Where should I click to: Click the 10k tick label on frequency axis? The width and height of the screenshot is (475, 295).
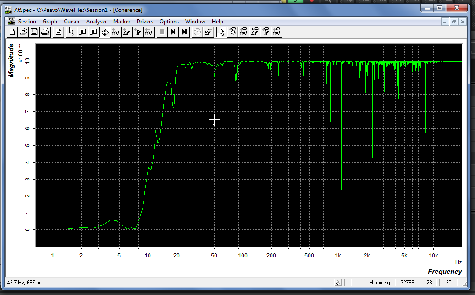tap(433, 255)
